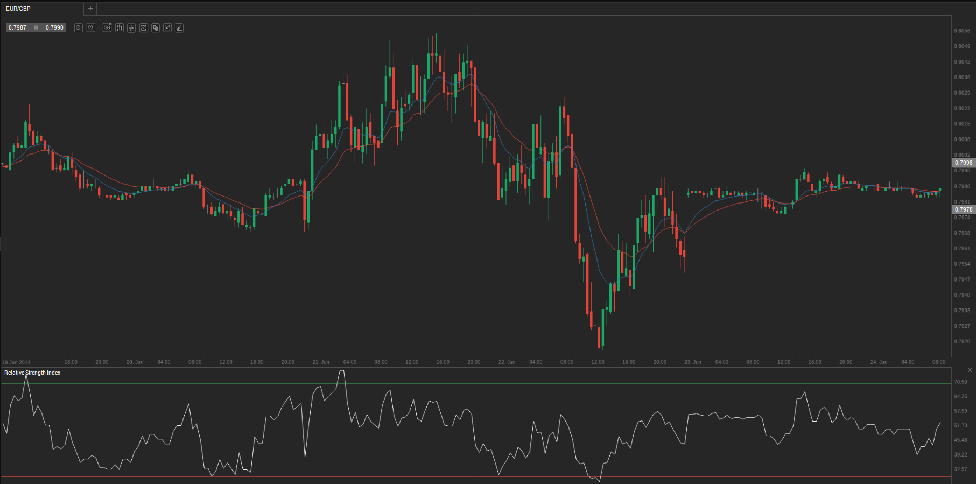Select the EUR/GBP chart tab

[18, 9]
